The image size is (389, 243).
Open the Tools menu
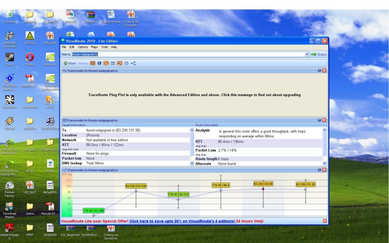click(x=104, y=47)
